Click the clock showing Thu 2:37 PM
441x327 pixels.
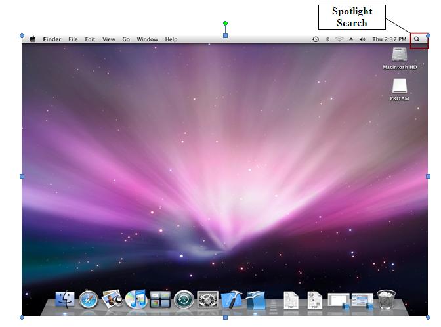coord(389,39)
